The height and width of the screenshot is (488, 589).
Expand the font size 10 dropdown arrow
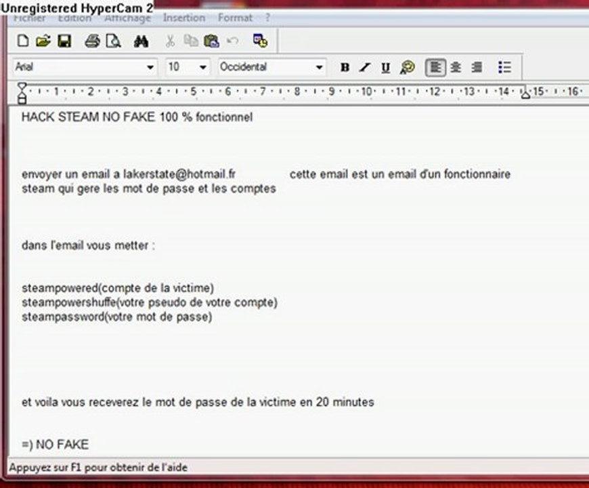pos(203,68)
